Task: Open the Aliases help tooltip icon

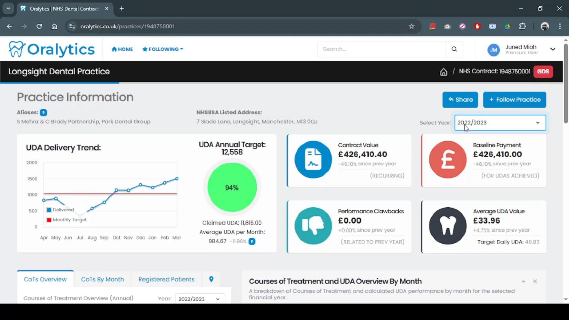Action: tap(43, 113)
